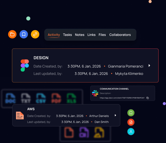Click the name Mykyta Klimenko
Viewport: 166px width, 143px height.
[129, 74]
